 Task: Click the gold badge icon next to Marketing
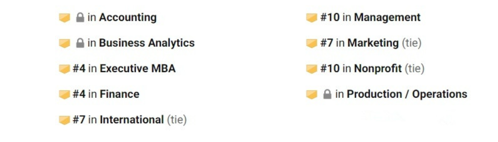coord(312,43)
